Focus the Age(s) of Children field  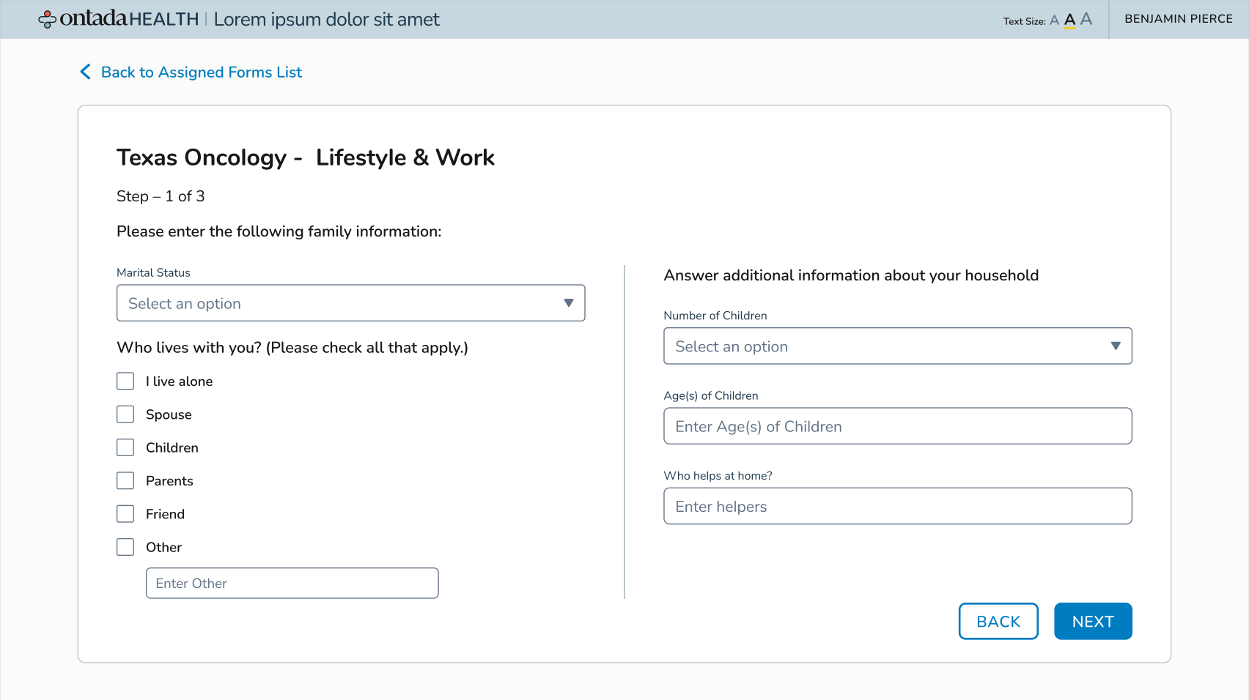897,426
